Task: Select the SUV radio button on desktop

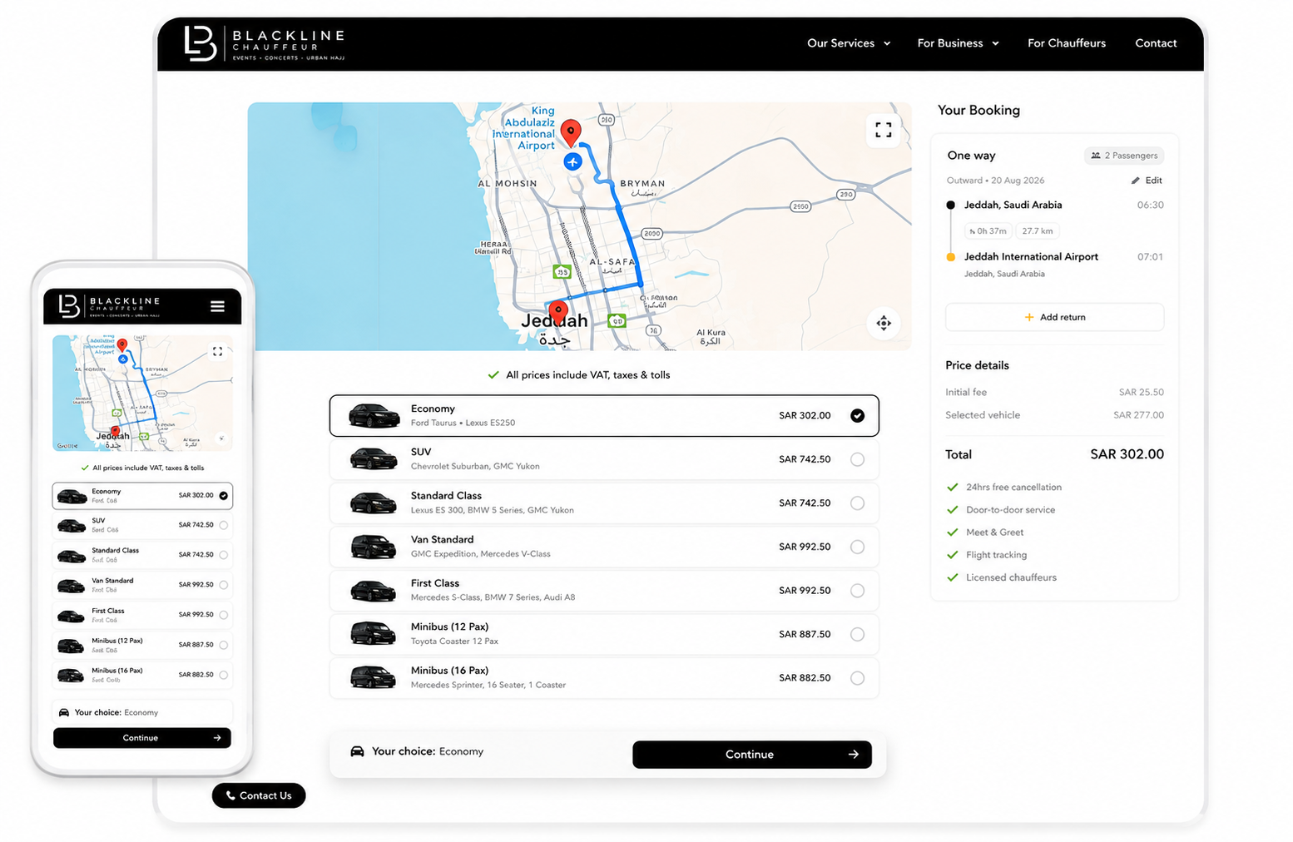Action: [858, 459]
